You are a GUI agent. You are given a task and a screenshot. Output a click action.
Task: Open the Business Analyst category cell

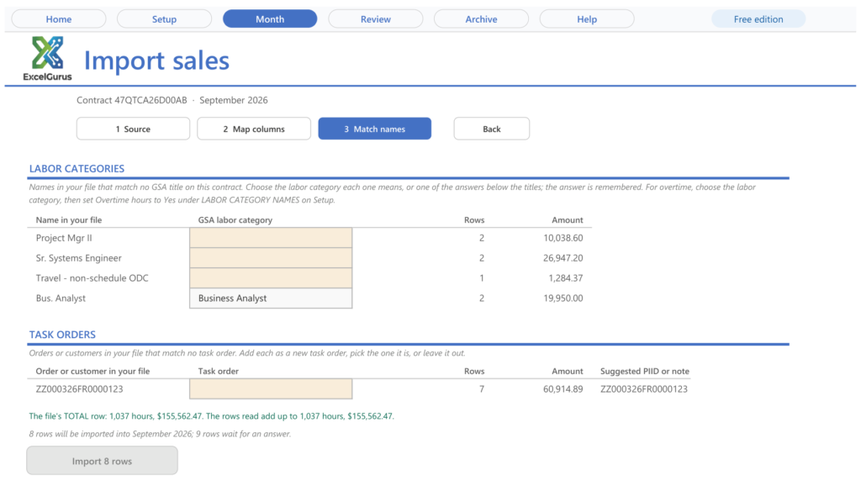point(271,298)
